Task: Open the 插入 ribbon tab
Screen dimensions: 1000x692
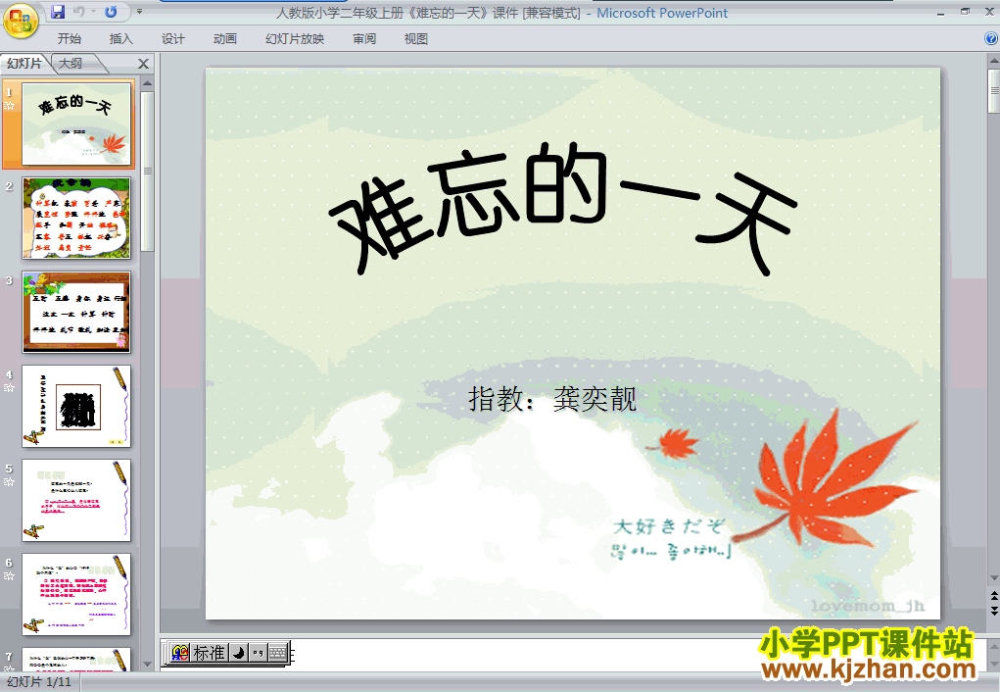Action: [x=120, y=39]
